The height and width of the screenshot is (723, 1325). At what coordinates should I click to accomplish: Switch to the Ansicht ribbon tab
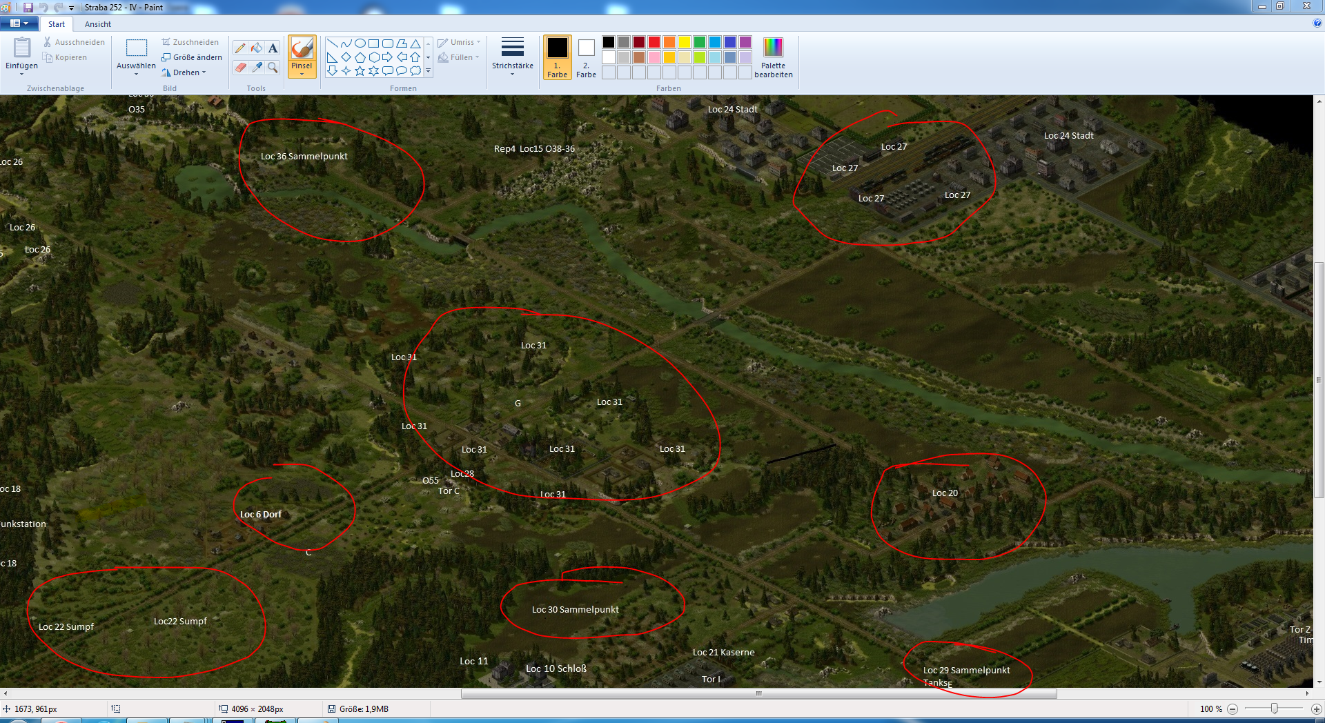point(98,24)
